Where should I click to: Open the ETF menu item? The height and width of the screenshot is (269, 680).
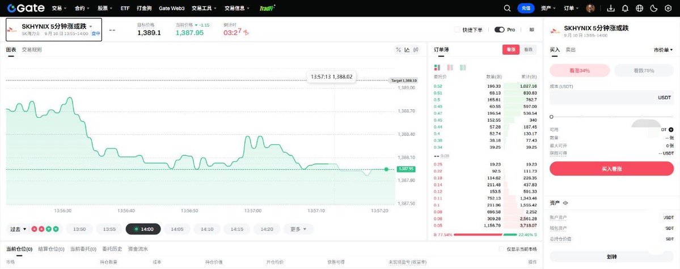click(x=125, y=8)
